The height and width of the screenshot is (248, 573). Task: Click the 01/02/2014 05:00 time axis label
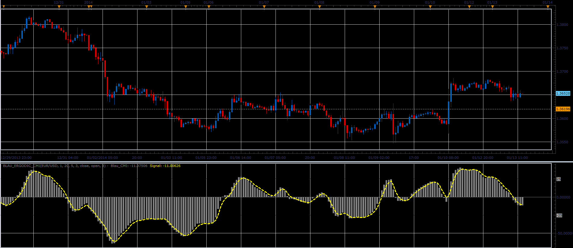(x=103, y=158)
